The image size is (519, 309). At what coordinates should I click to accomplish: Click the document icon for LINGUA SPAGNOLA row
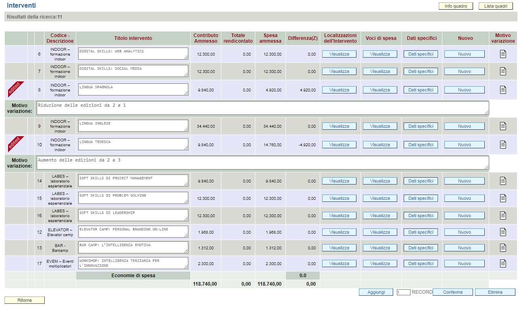pos(502,90)
